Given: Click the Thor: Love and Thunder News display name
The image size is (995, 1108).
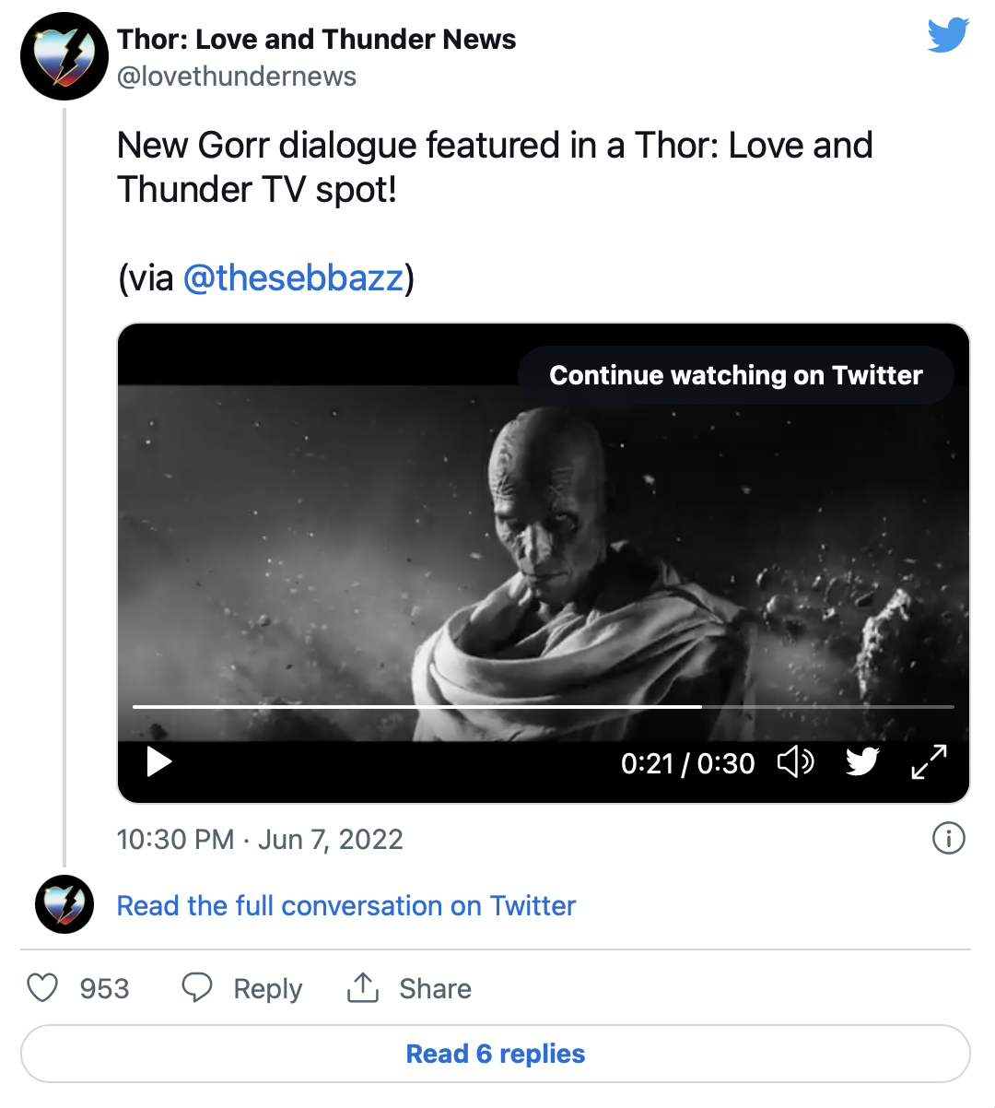Looking at the screenshot, I should pos(316,39).
